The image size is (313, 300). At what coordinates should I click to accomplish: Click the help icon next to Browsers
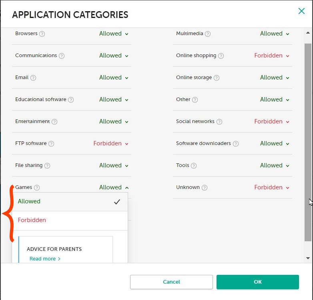pyautogui.click(x=42, y=34)
